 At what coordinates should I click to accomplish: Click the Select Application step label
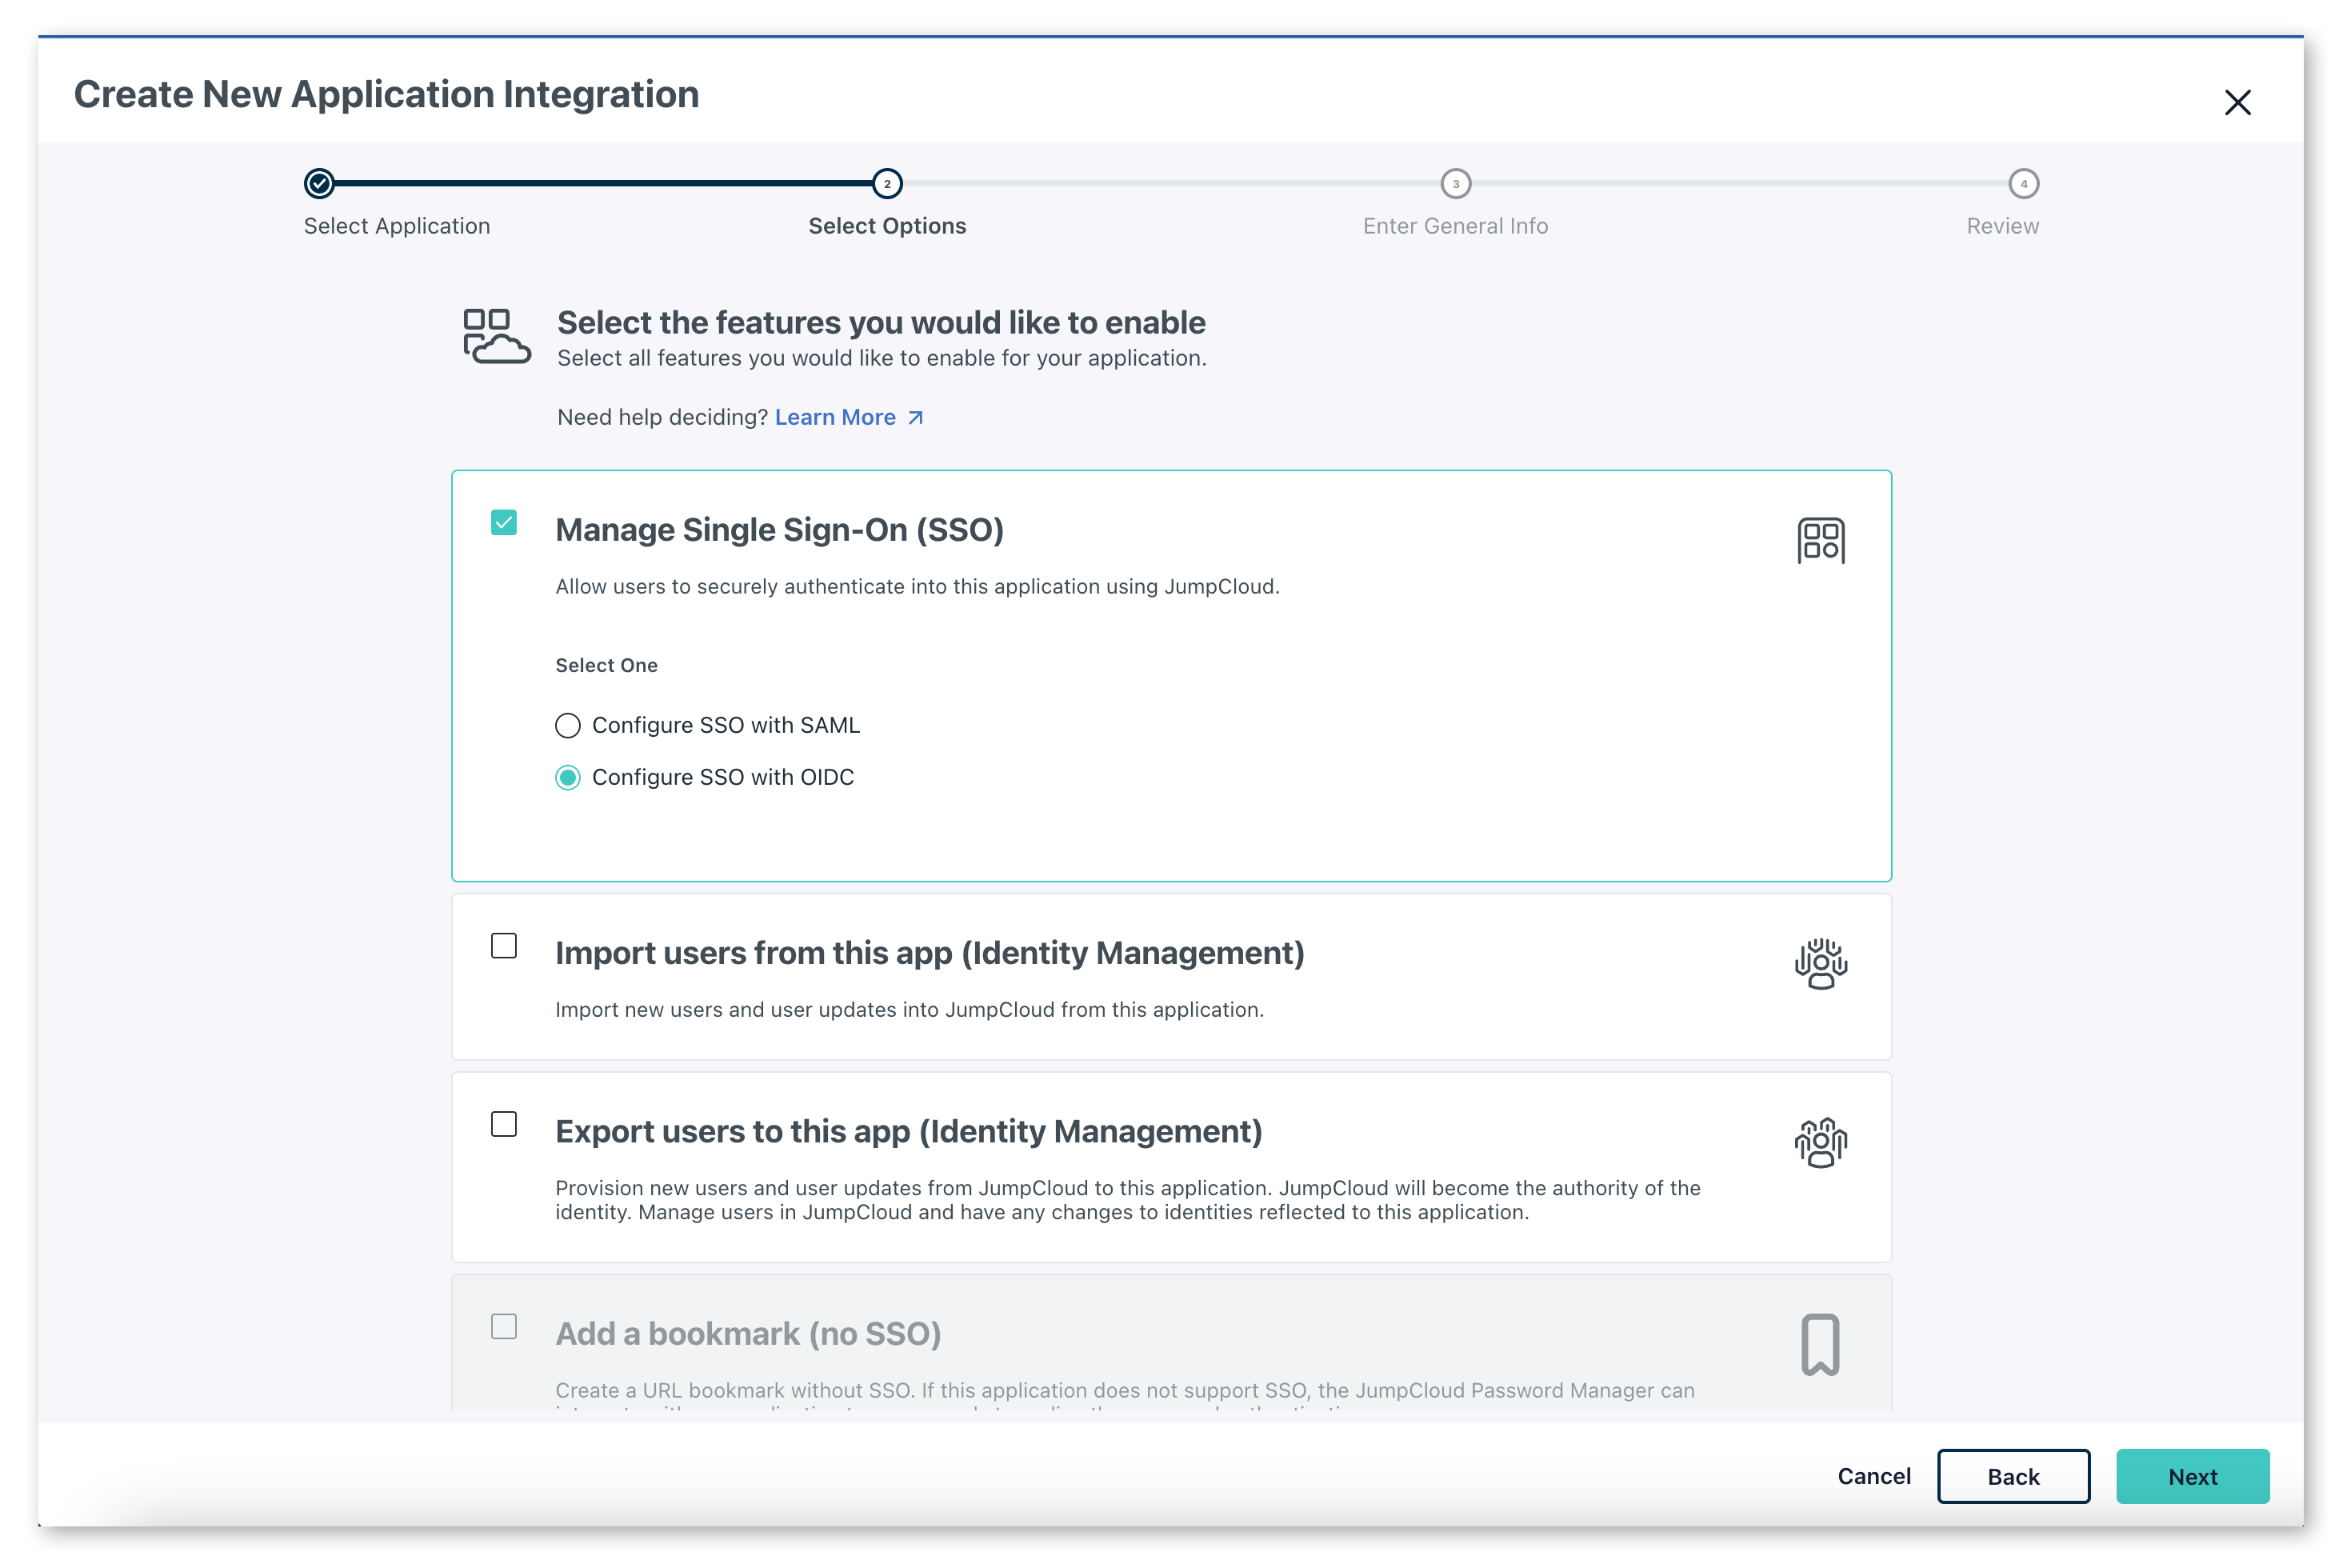click(x=397, y=226)
